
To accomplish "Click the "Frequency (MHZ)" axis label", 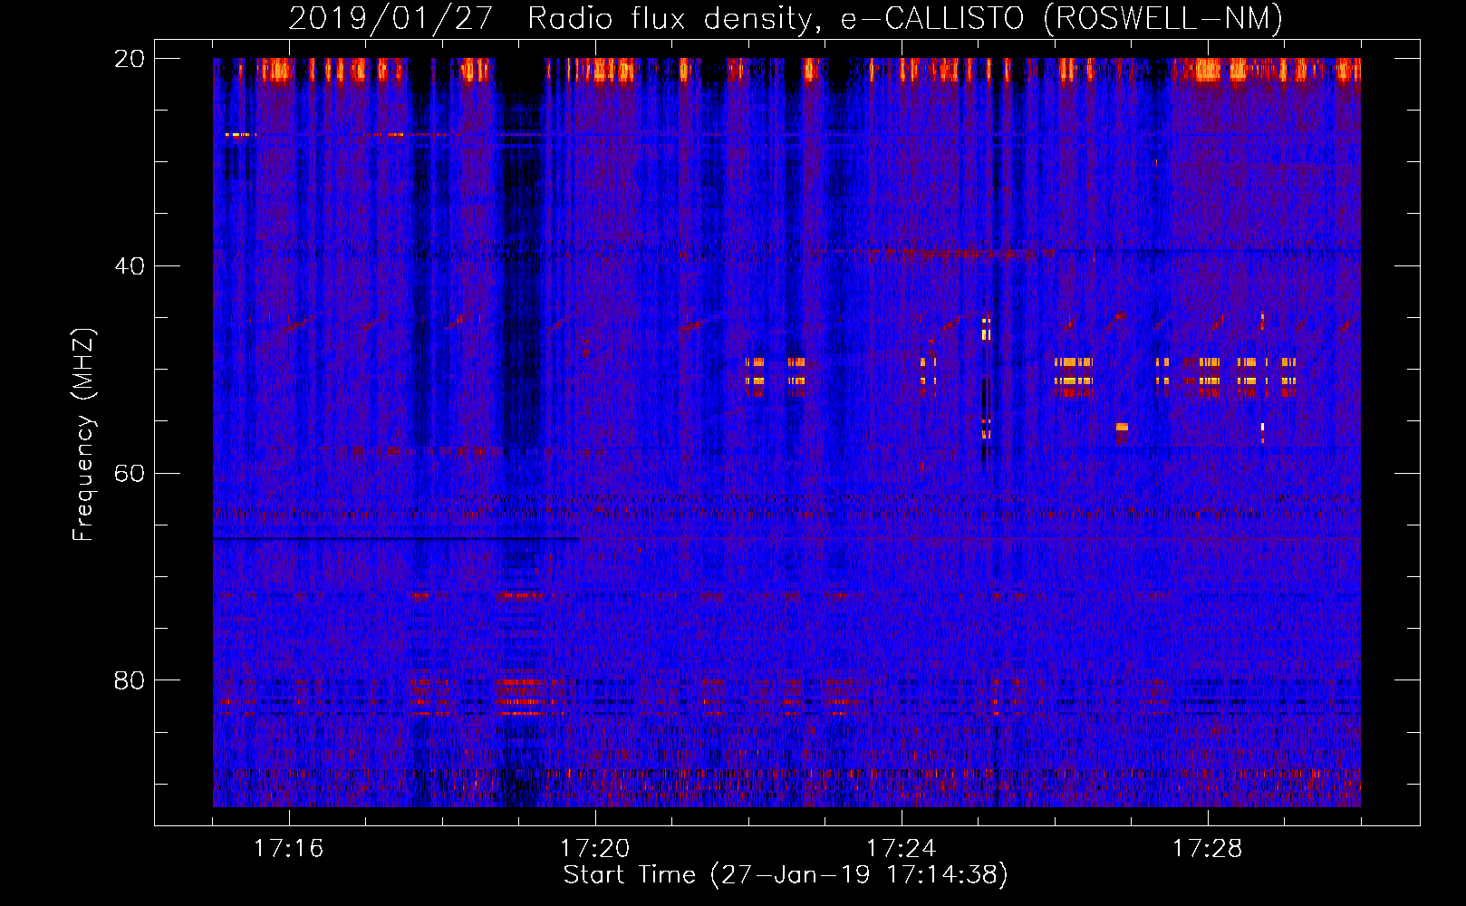I will (x=83, y=434).
